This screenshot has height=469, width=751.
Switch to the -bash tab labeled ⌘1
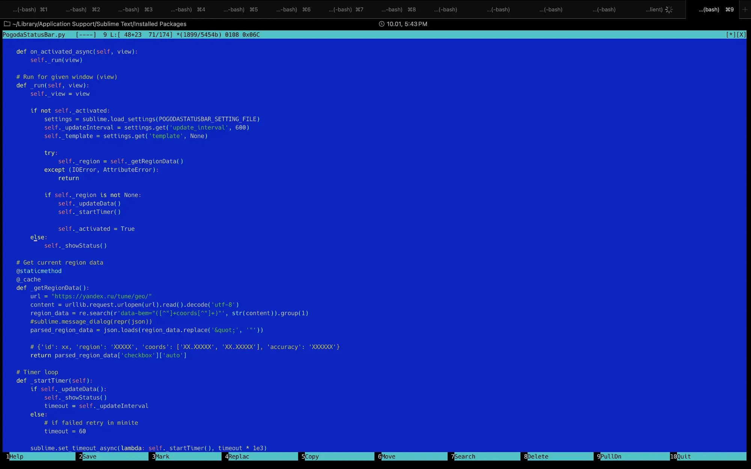coord(30,9)
